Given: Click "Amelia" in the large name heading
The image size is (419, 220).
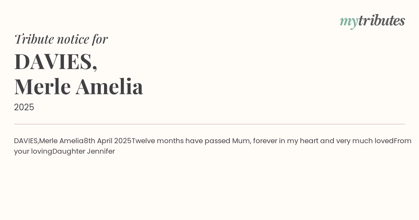Looking at the screenshot, I should coord(109,86).
